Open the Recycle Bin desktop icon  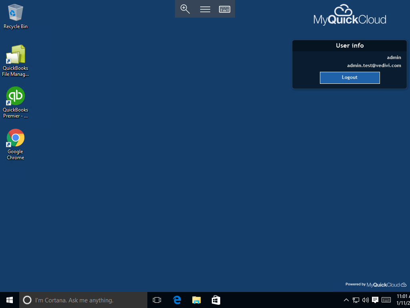click(x=16, y=16)
